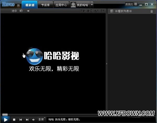Click the playlist list-view icon
The height and width of the screenshot is (123, 157).
pyautogui.click(x=112, y=11)
